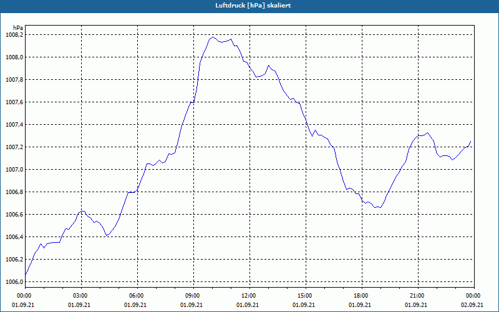This screenshot has width=499, height=312.
Task: Click the pressure curve peak near 10:00
Action: (x=213, y=37)
